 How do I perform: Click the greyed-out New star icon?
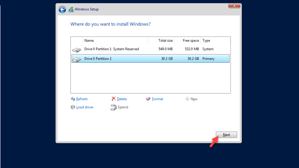tap(187, 99)
